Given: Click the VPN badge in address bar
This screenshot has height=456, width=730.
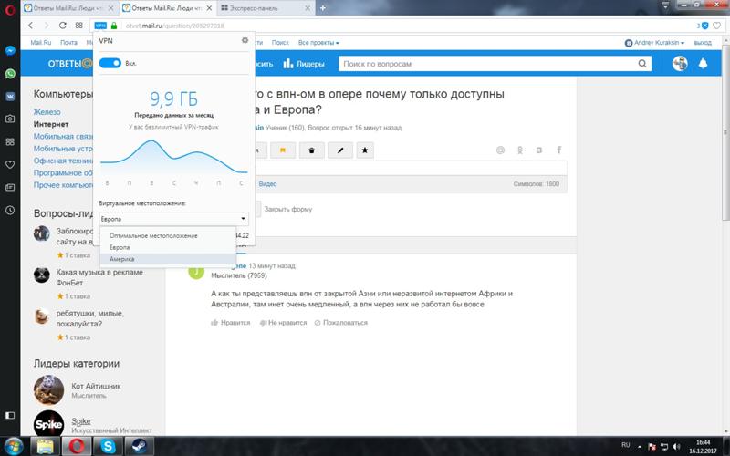Looking at the screenshot, I should 100,26.
